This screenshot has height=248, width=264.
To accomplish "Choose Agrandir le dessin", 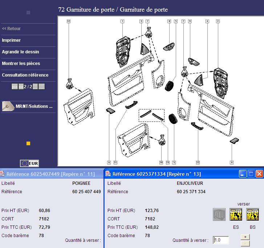I will [20, 52].
